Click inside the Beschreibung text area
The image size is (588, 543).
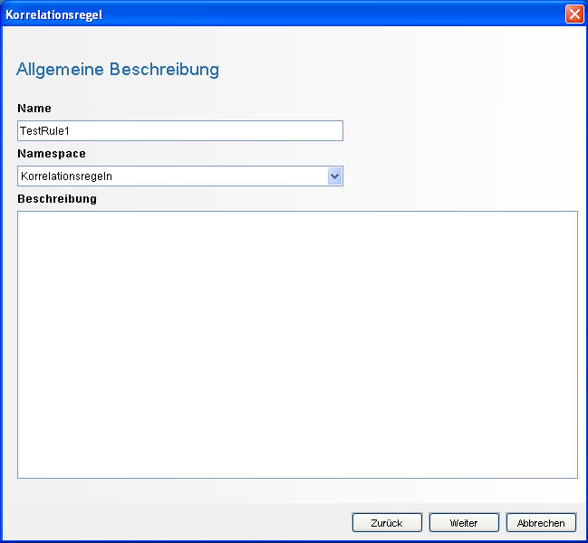coord(297,345)
